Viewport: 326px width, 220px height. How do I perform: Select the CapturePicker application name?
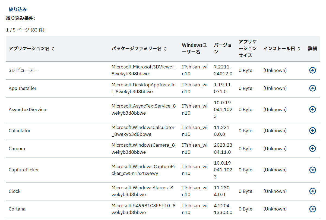(x=24, y=170)
